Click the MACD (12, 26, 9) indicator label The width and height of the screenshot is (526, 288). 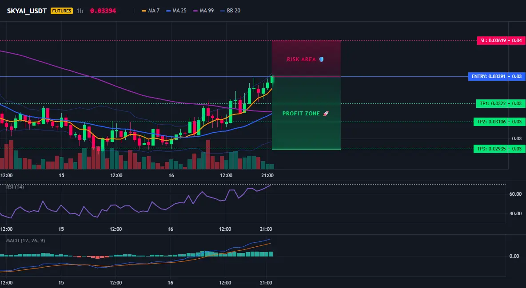(x=25, y=241)
